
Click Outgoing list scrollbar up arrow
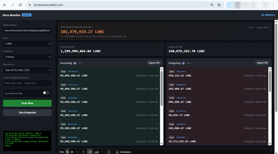[x=270, y=69]
